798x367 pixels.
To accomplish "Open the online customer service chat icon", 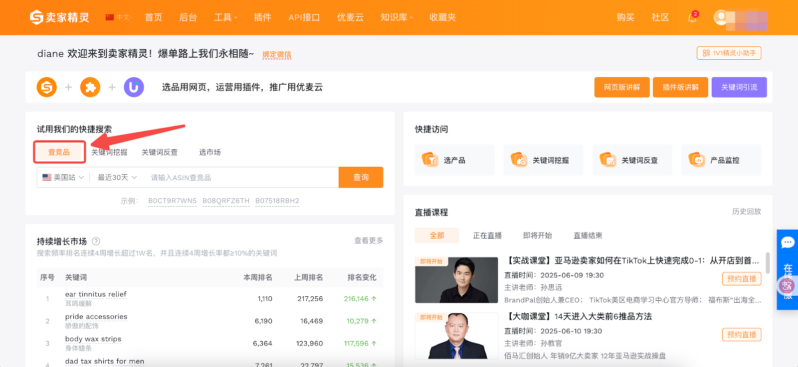I will 788,243.
